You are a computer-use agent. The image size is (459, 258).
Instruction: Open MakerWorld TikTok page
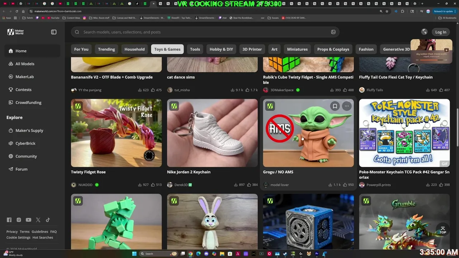[48, 220]
